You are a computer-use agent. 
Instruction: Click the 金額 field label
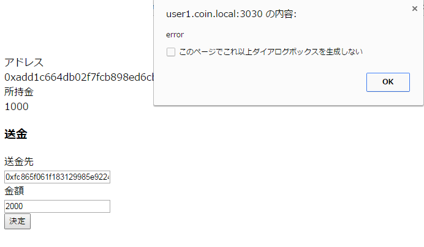pos(14,191)
